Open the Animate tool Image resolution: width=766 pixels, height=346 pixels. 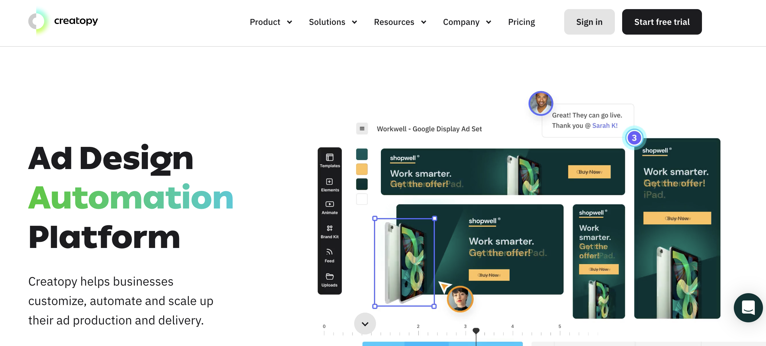click(330, 208)
